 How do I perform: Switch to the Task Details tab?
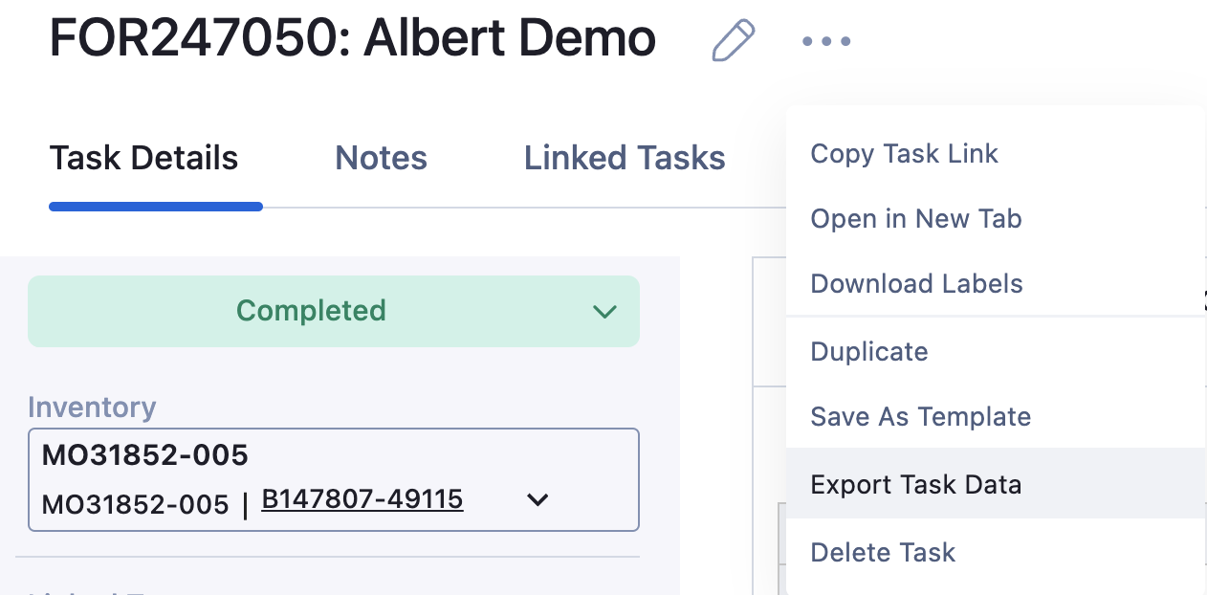point(143,158)
